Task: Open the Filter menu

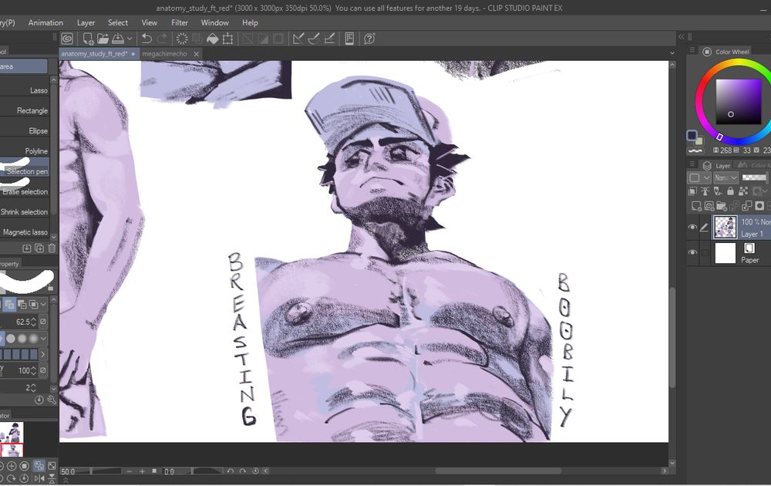Action: point(180,22)
